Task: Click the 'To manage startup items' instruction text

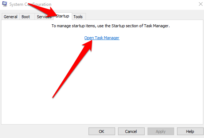Action: click(111, 26)
